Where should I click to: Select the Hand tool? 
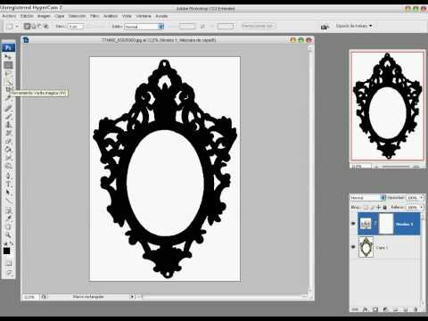(x=8, y=227)
